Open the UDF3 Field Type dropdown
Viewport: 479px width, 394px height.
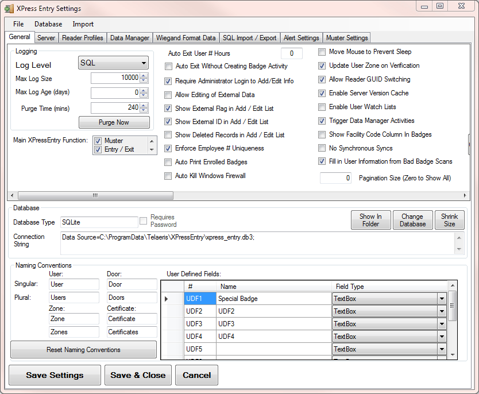point(442,324)
